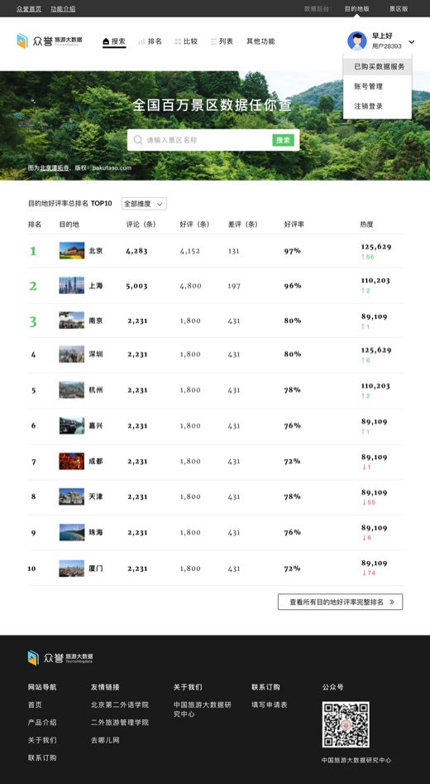Click the 功能介绍 top link
Viewport: 430px width, 784px height.
pyautogui.click(x=63, y=9)
